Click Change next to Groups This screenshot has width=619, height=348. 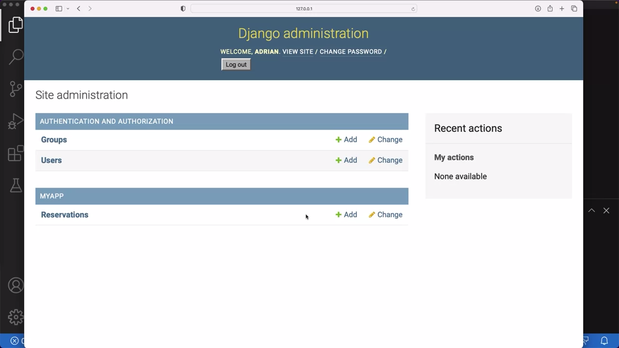point(386,140)
